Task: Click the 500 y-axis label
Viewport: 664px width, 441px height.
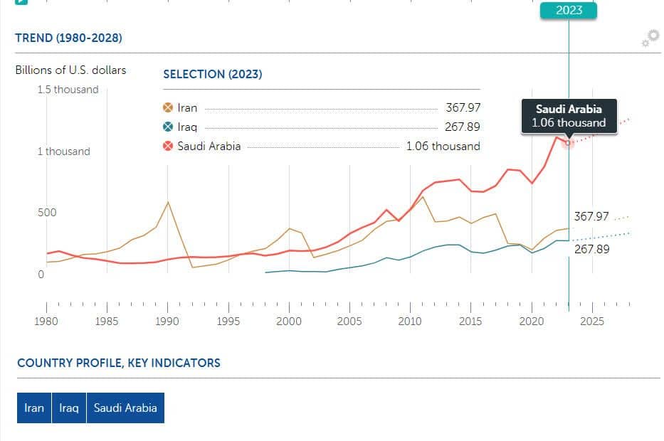Action: coord(46,213)
